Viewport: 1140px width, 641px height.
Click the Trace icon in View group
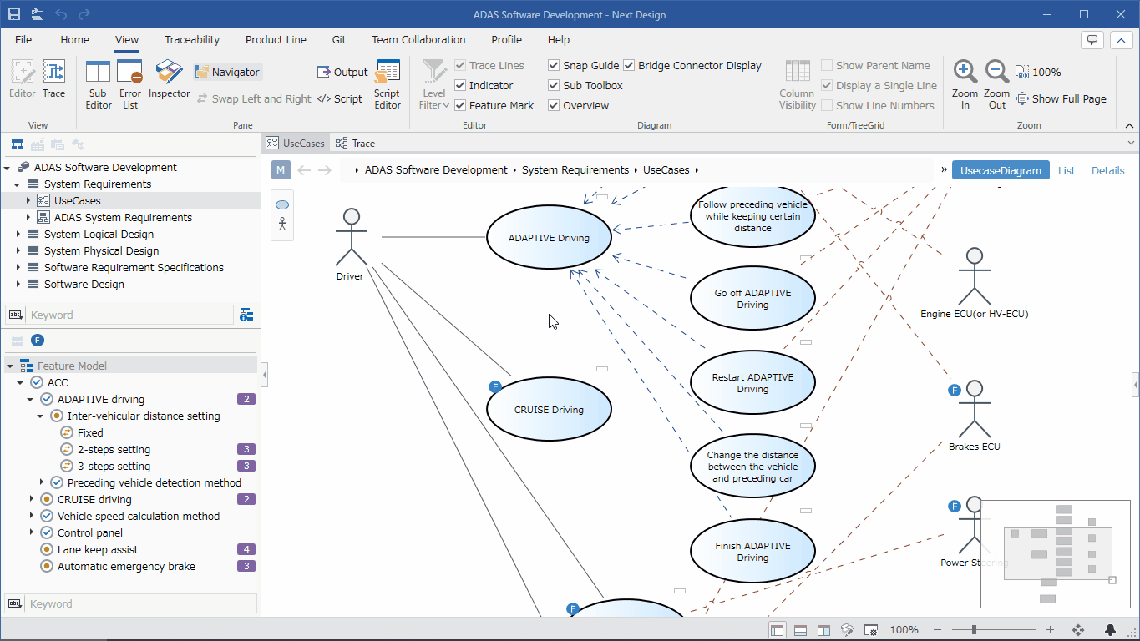[x=53, y=80]
